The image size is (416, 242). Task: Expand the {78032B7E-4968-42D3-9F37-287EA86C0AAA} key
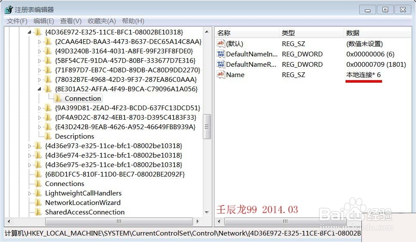[x=39, y=80]
